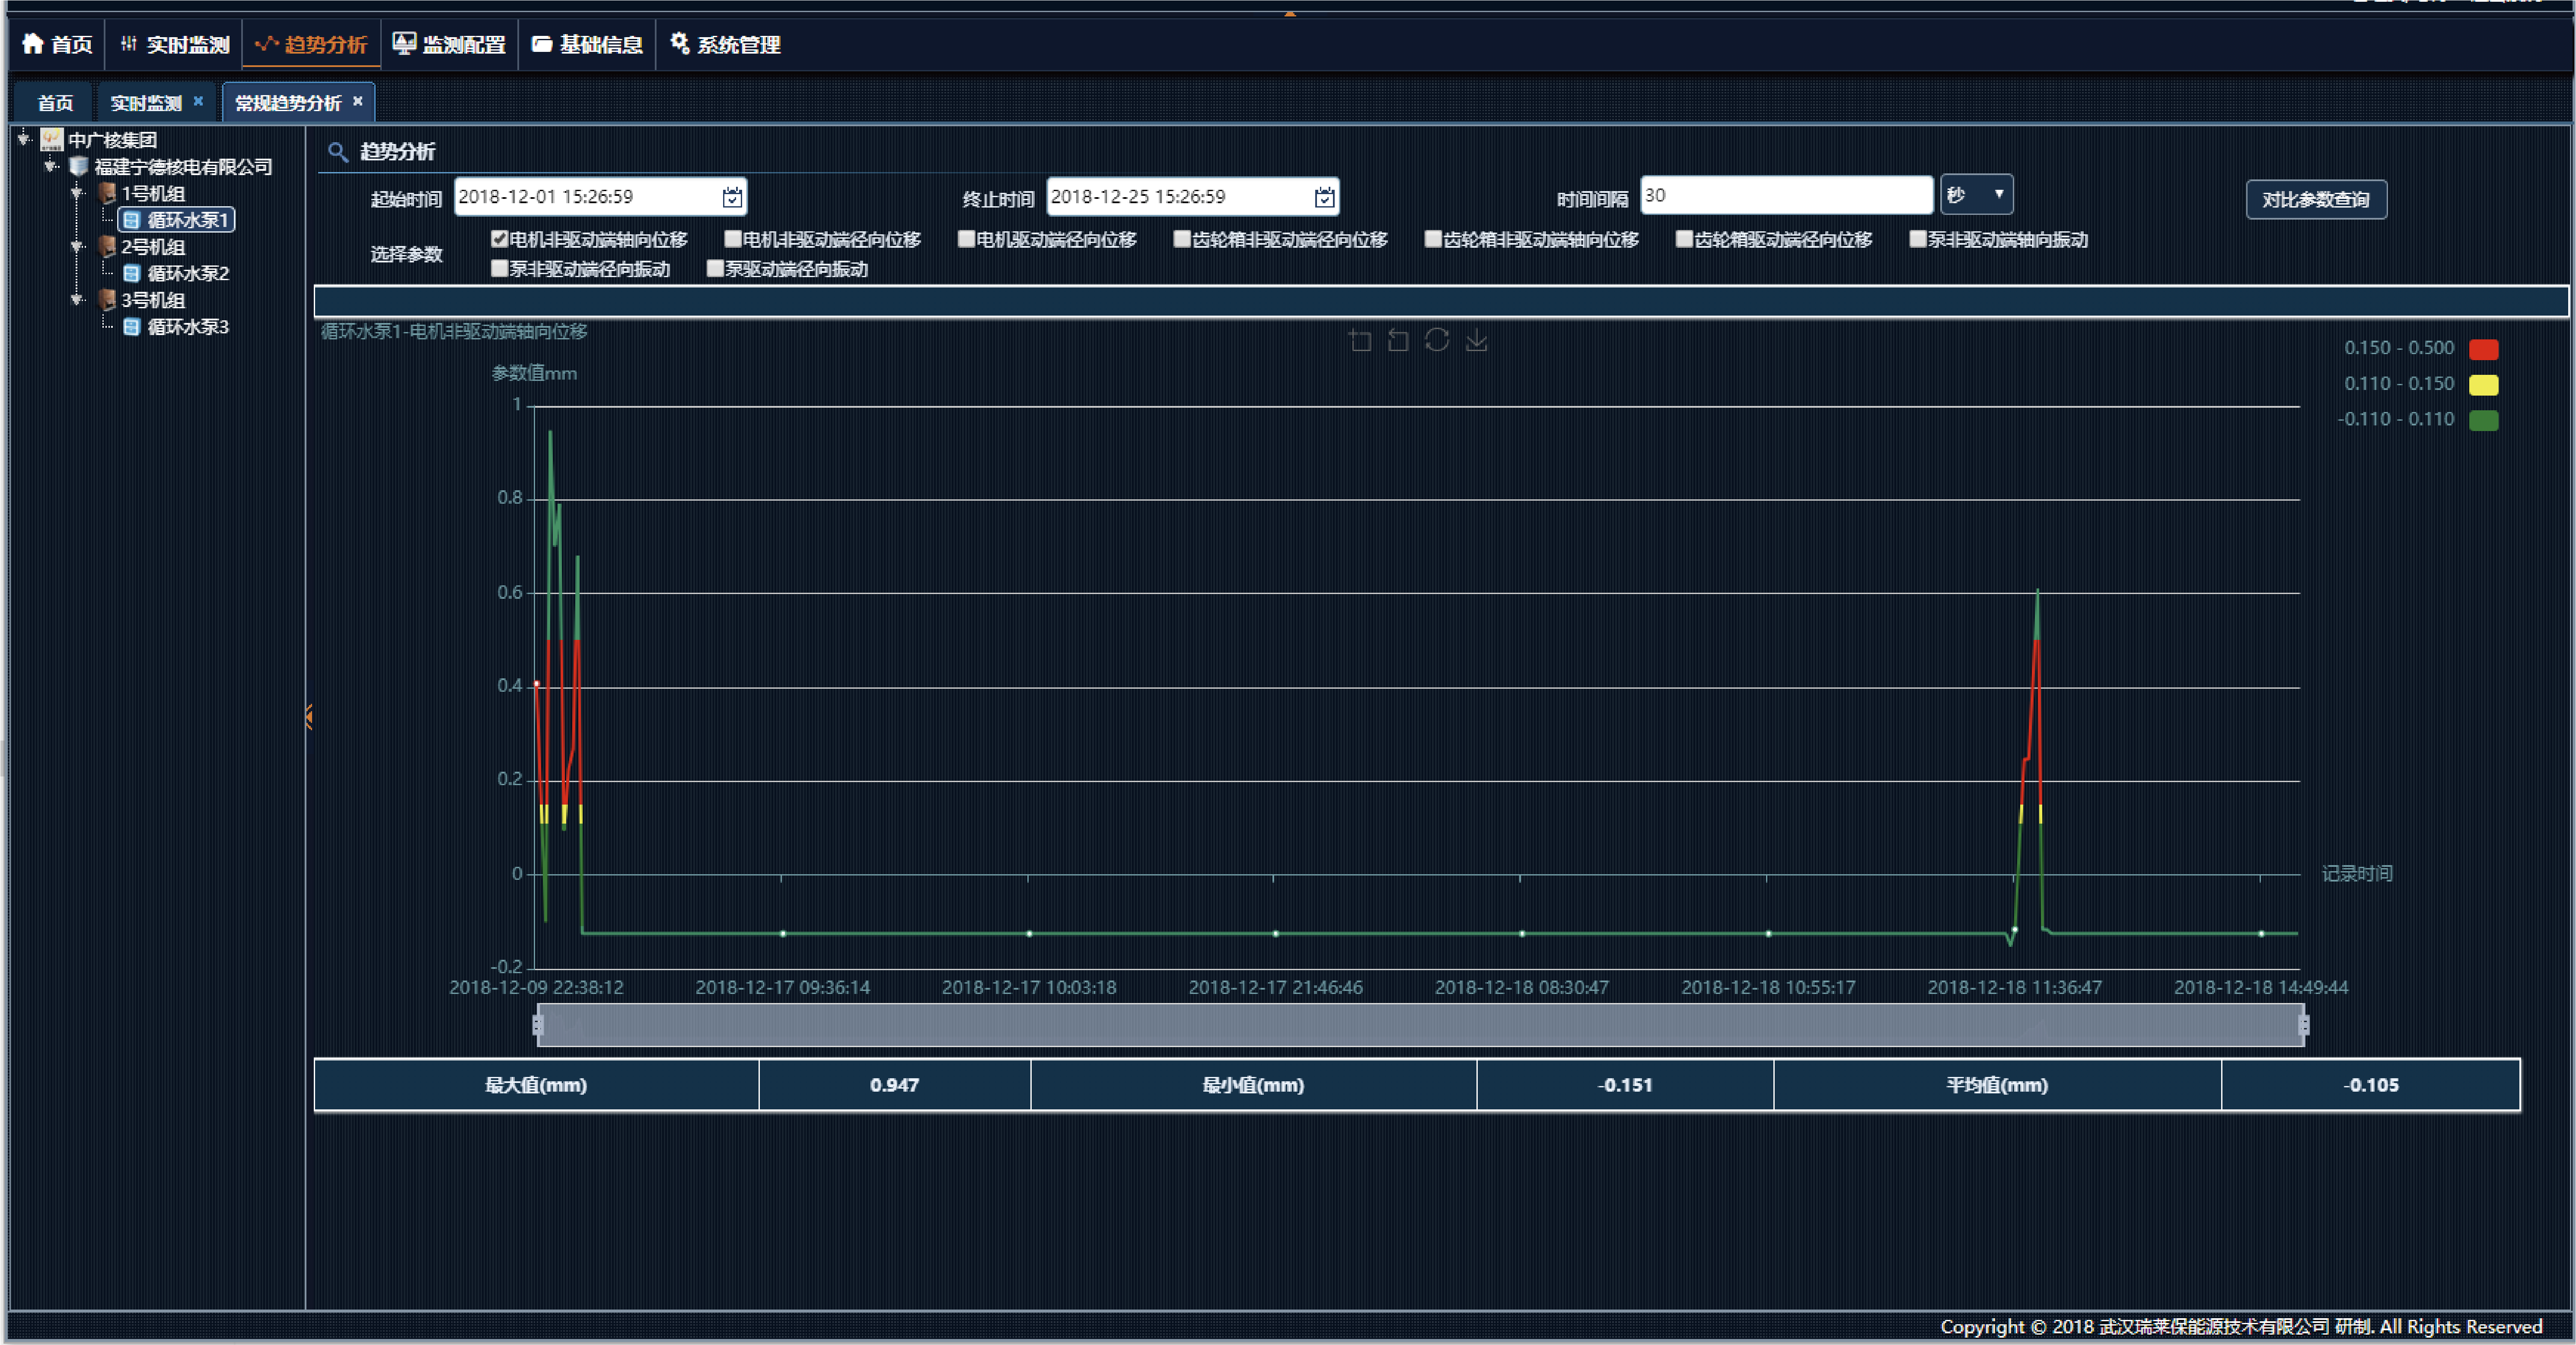Close the 实时监测 sub-tab
The width and height of the screenshot is (2576, 1345).
(x=198, y=101)
